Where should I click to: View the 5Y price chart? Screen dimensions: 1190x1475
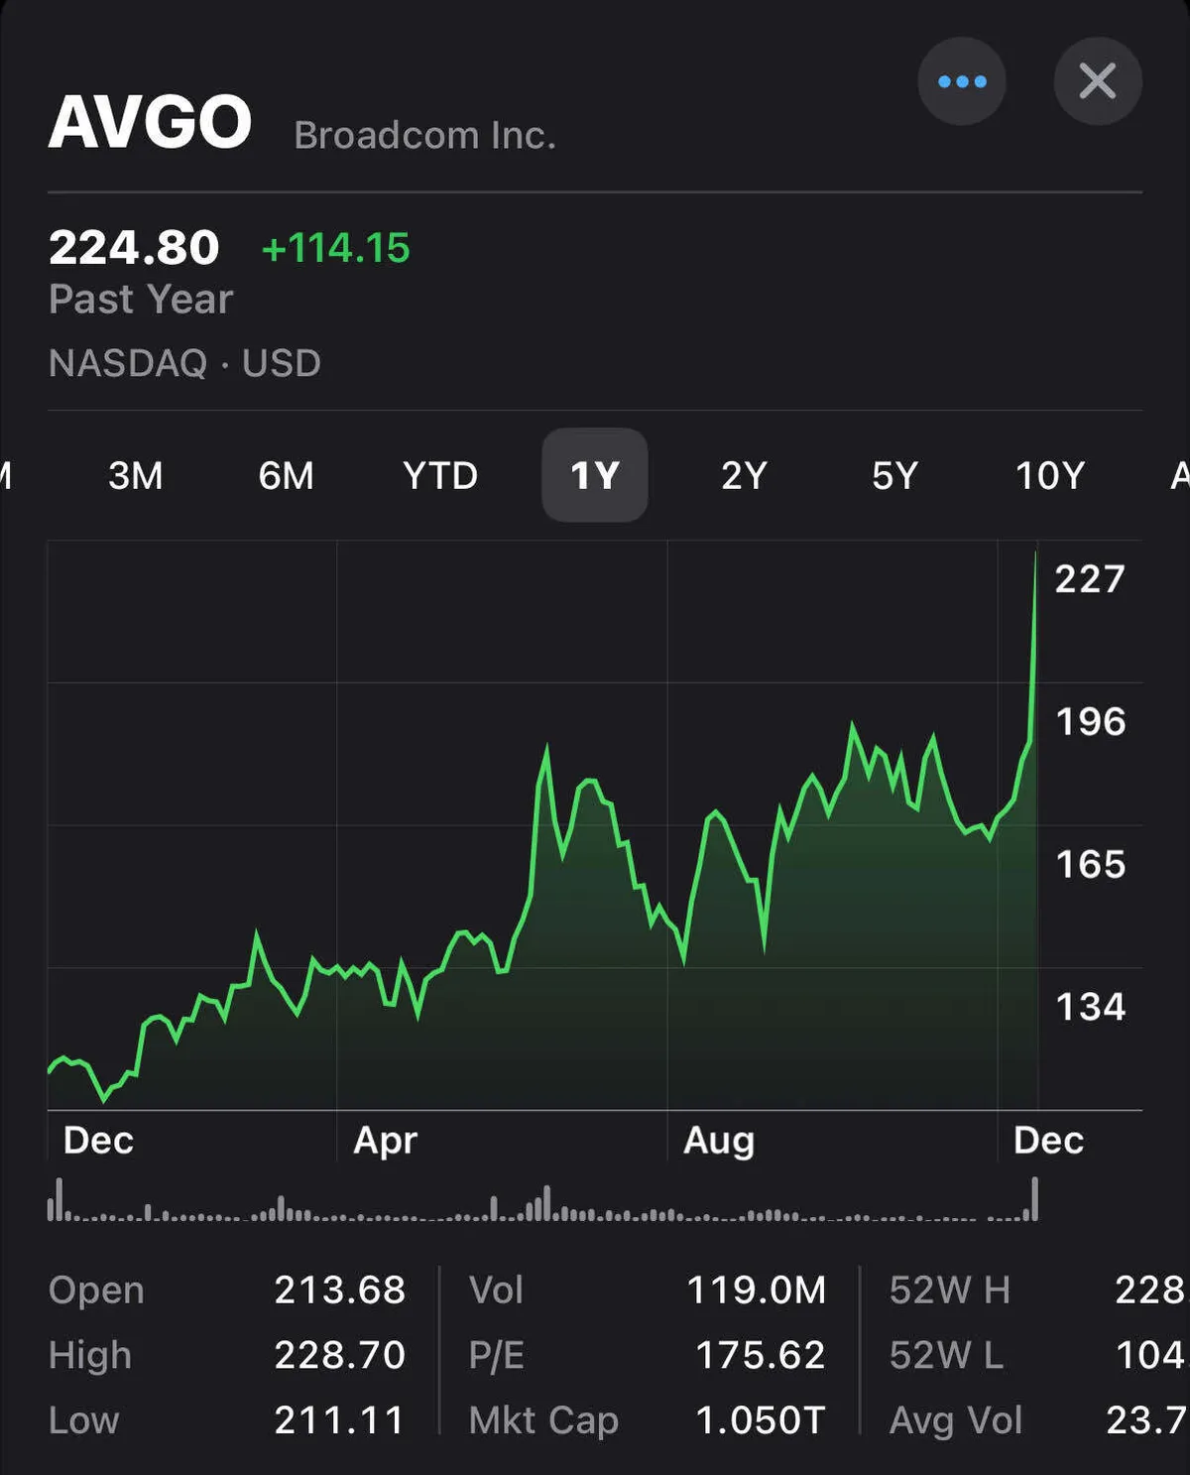coord(894,476)
